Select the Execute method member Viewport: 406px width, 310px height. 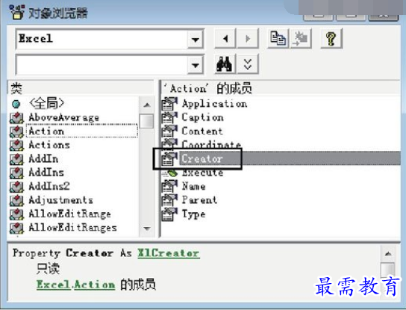(202, 173)
